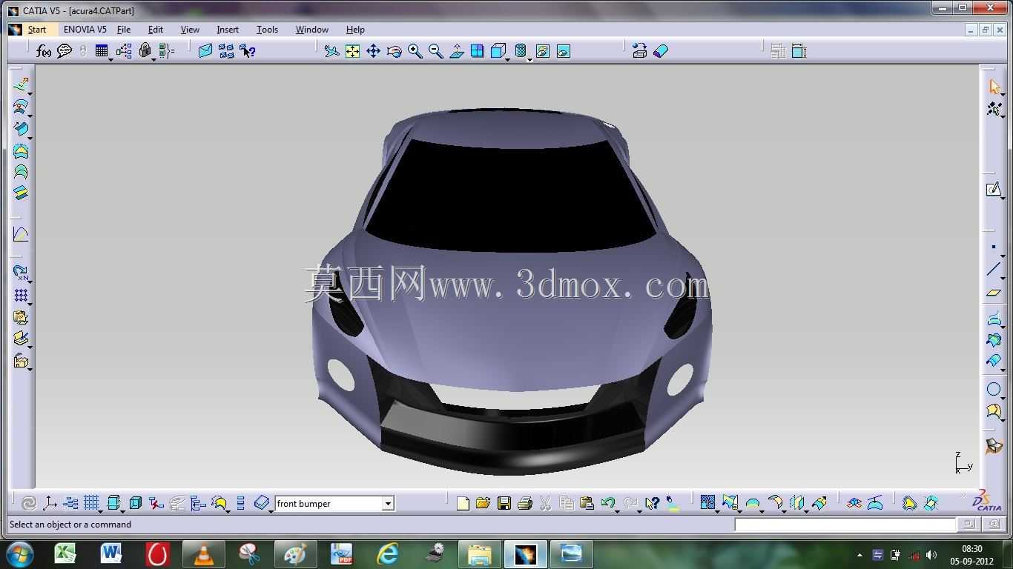Viewport: 1013px width, 569px height.
Task: Open the File menu
Action: [x=124, y=30]
